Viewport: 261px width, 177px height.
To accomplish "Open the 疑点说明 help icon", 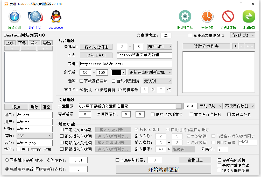I will 15,17.
